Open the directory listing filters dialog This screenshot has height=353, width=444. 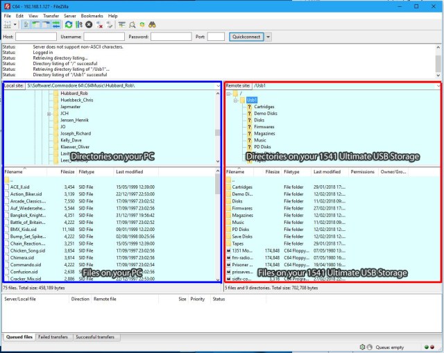[x=122, y=25]
